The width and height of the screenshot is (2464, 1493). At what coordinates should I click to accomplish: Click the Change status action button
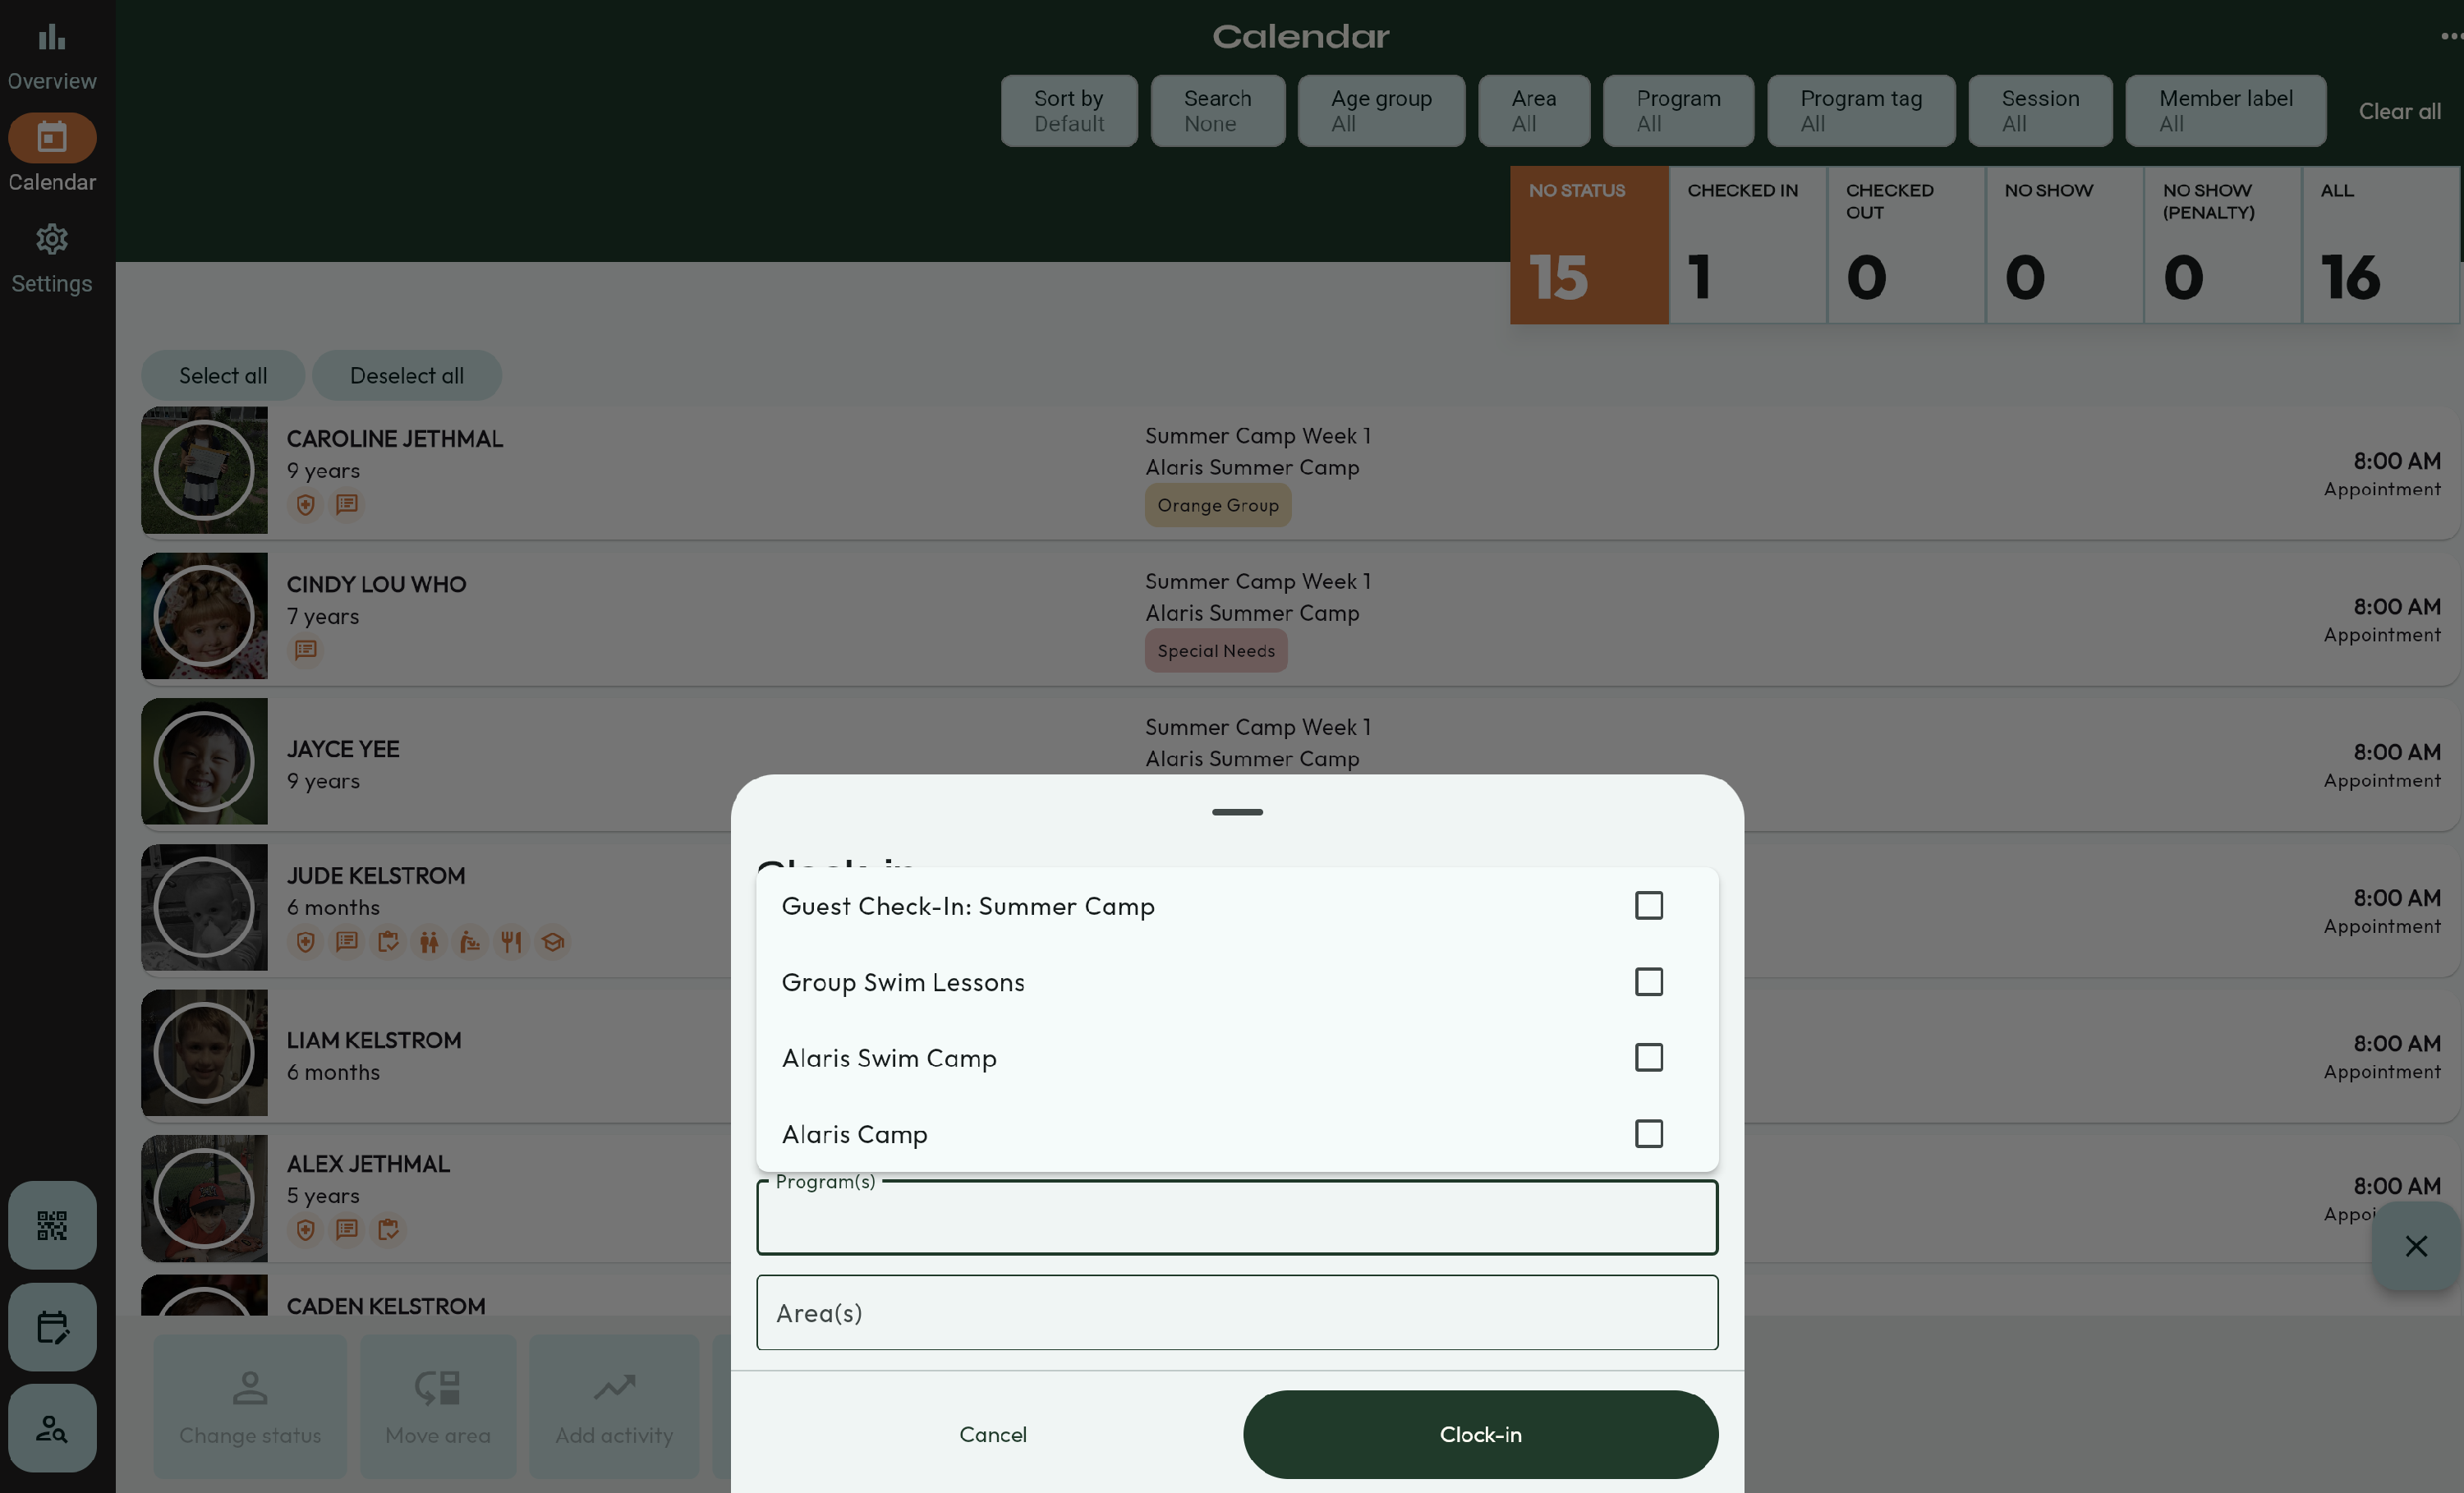click(250, 1407)
